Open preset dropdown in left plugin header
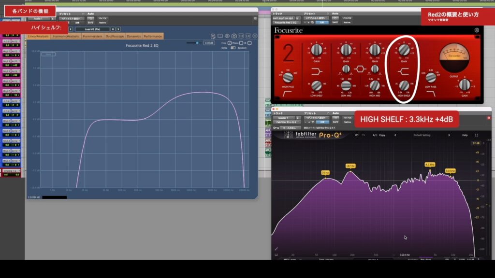Viewport: 495px width, 278px height. coord(72,19)
